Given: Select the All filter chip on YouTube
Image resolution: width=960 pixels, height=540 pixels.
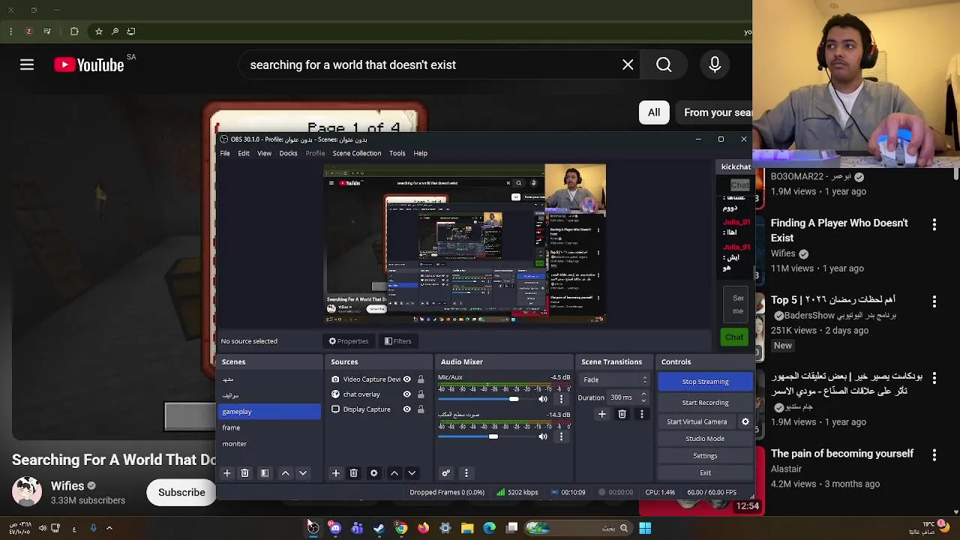Looking at the screenshot, I should point(654,112).
